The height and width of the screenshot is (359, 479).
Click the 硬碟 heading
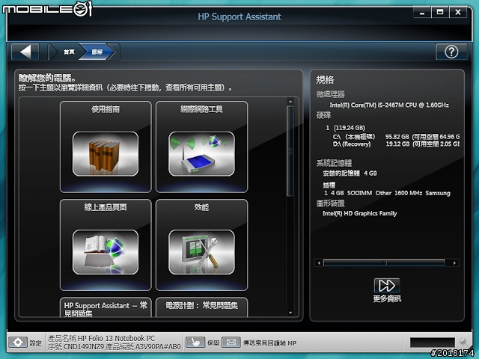(323, 115)
